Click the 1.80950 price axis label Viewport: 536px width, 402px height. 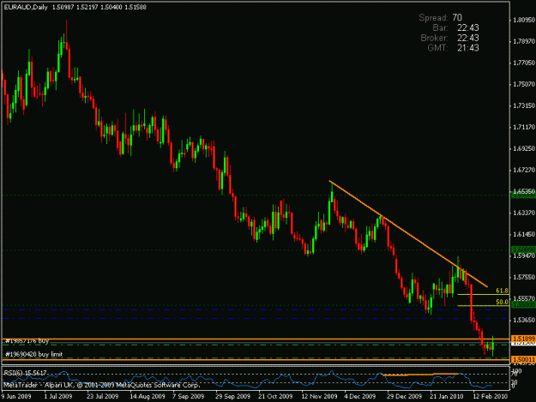coord(524,21)
